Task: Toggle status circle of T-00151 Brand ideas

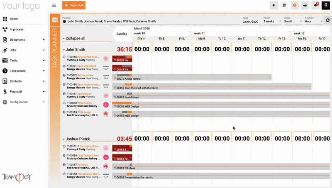Action: 64,93
